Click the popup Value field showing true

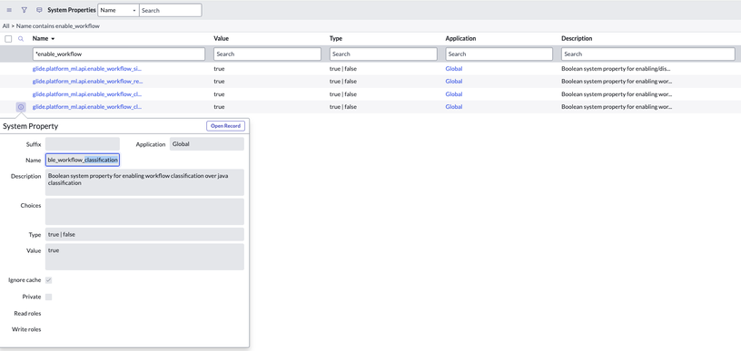(x=144, y=257)
